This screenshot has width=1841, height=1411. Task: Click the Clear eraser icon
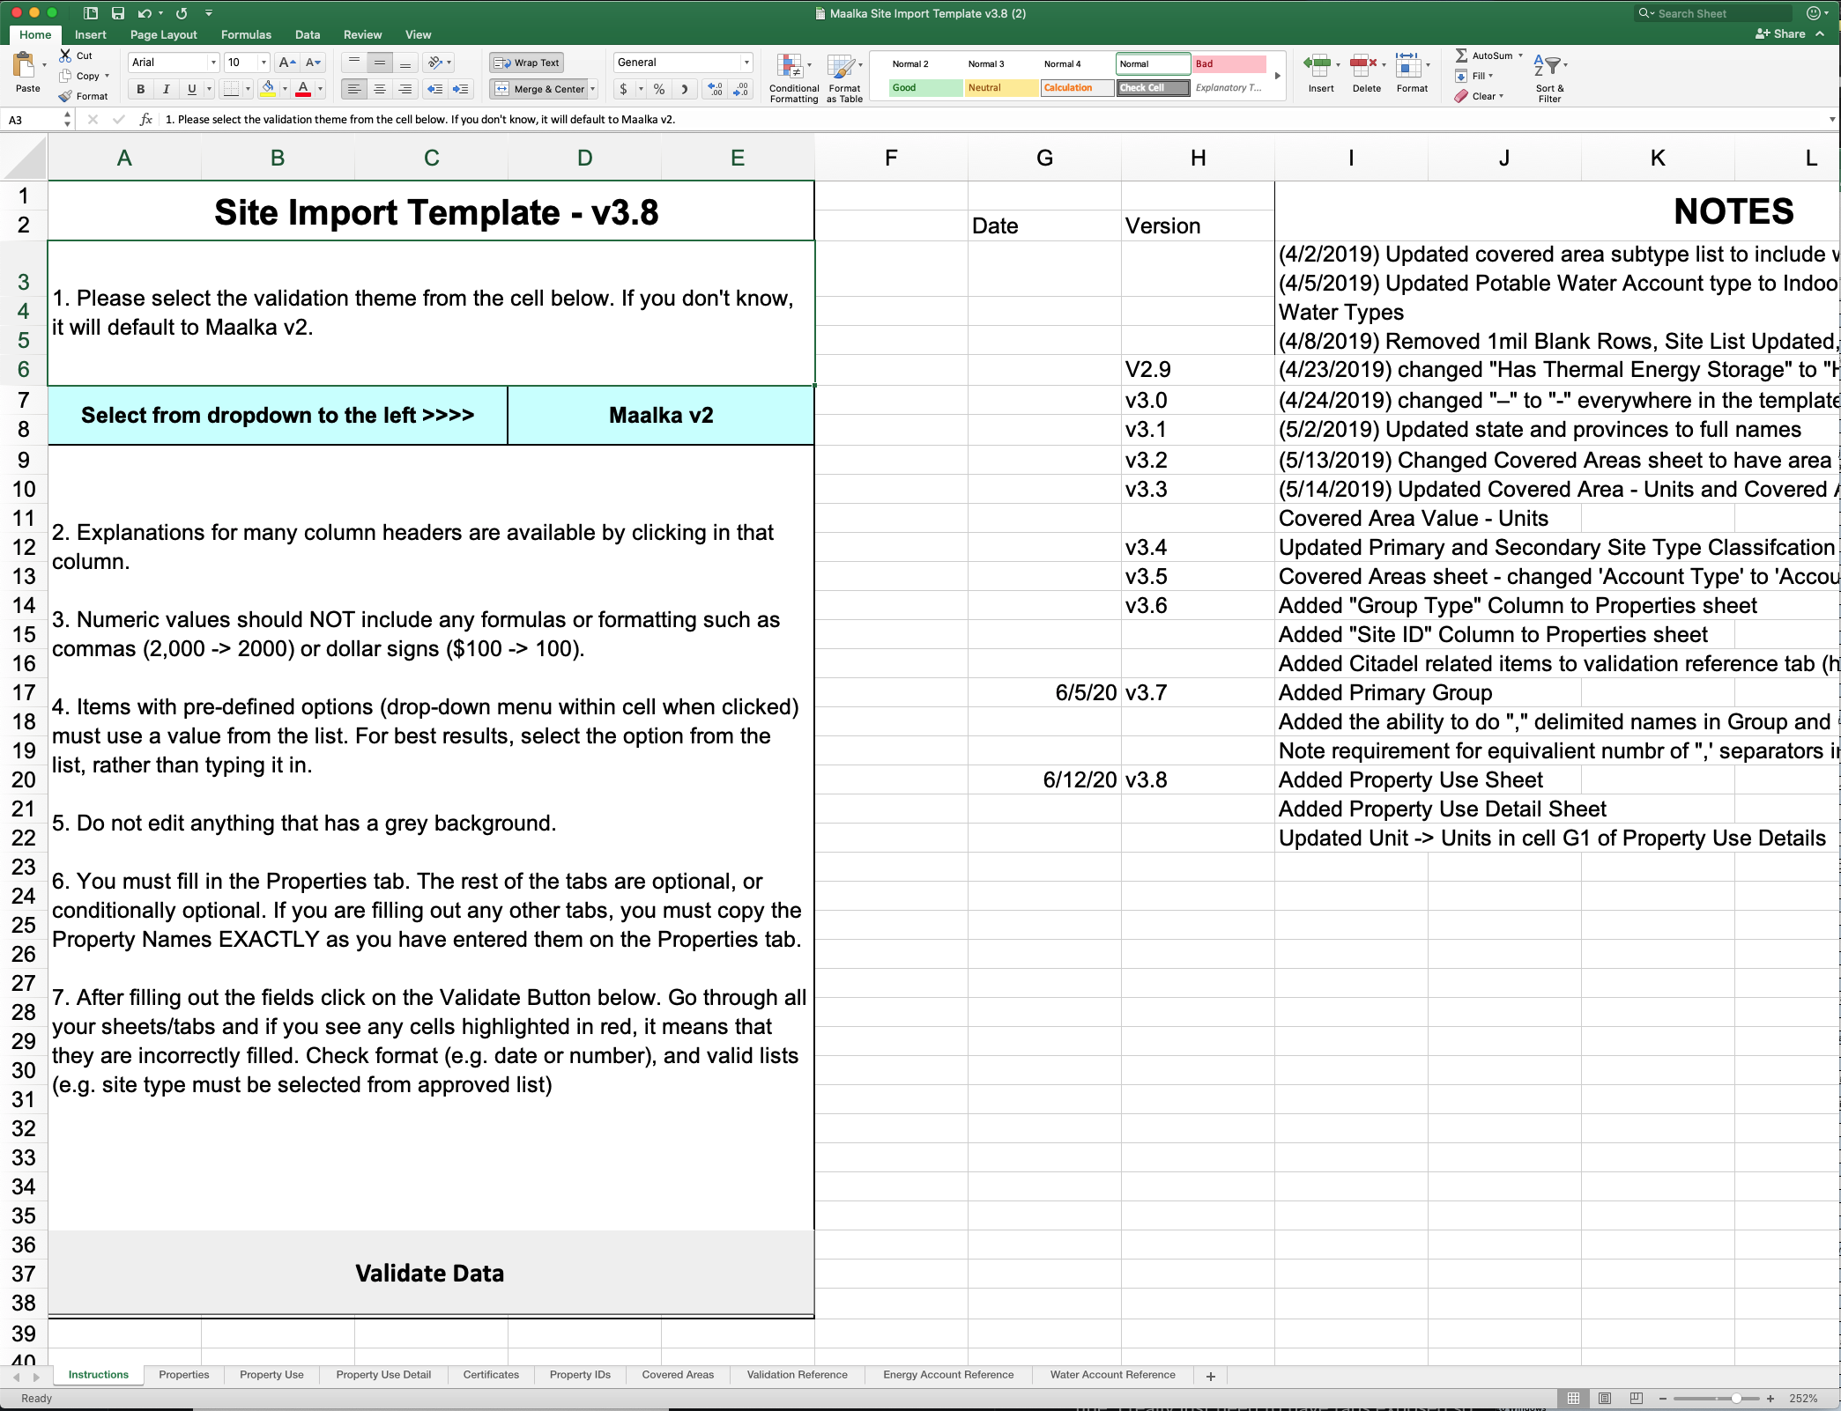click(x=1461, y=96)
